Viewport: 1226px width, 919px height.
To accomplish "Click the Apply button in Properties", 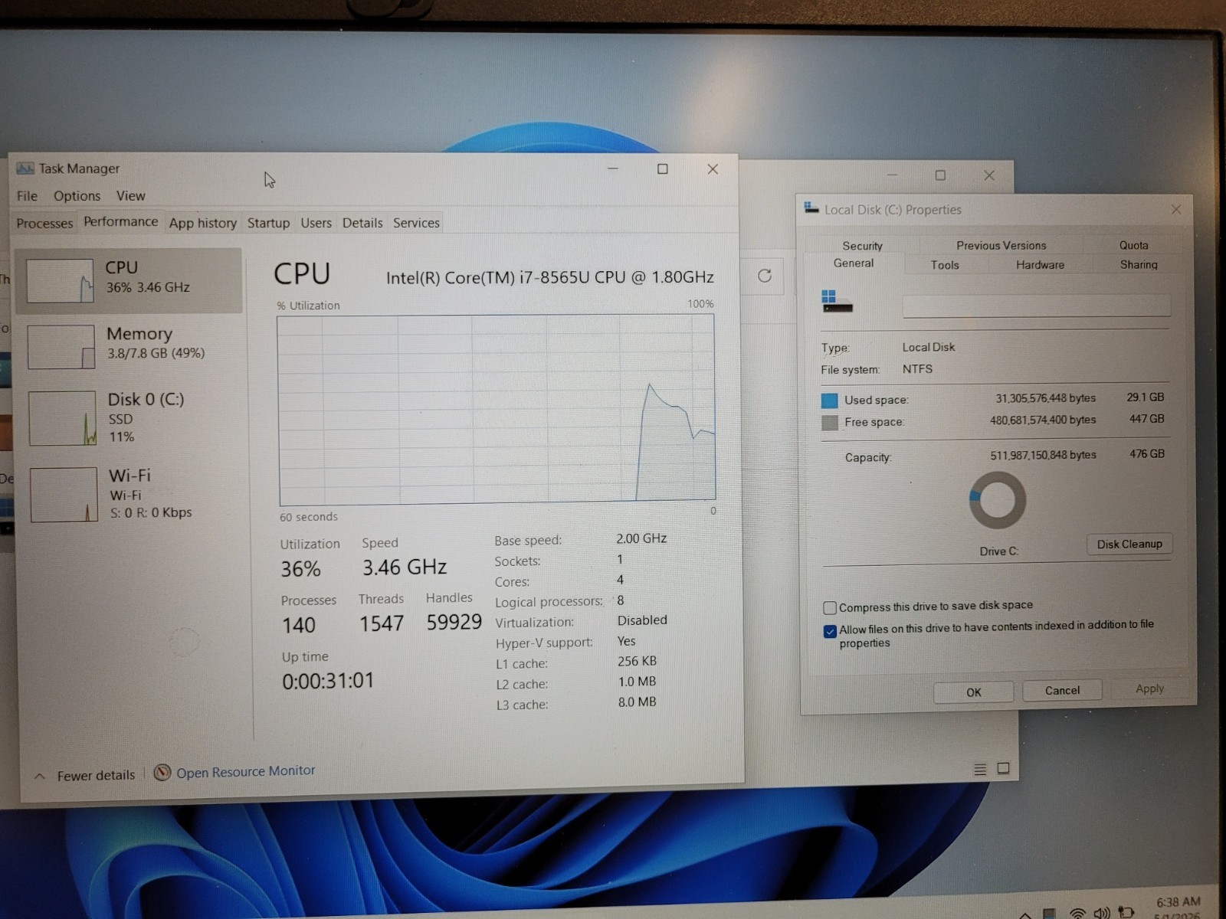I will 1149,688.
